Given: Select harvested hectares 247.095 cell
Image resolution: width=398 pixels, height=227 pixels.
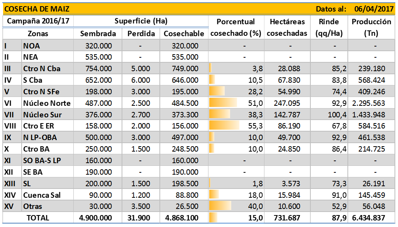Looking at the screenshot, I should tap(286, 103).
